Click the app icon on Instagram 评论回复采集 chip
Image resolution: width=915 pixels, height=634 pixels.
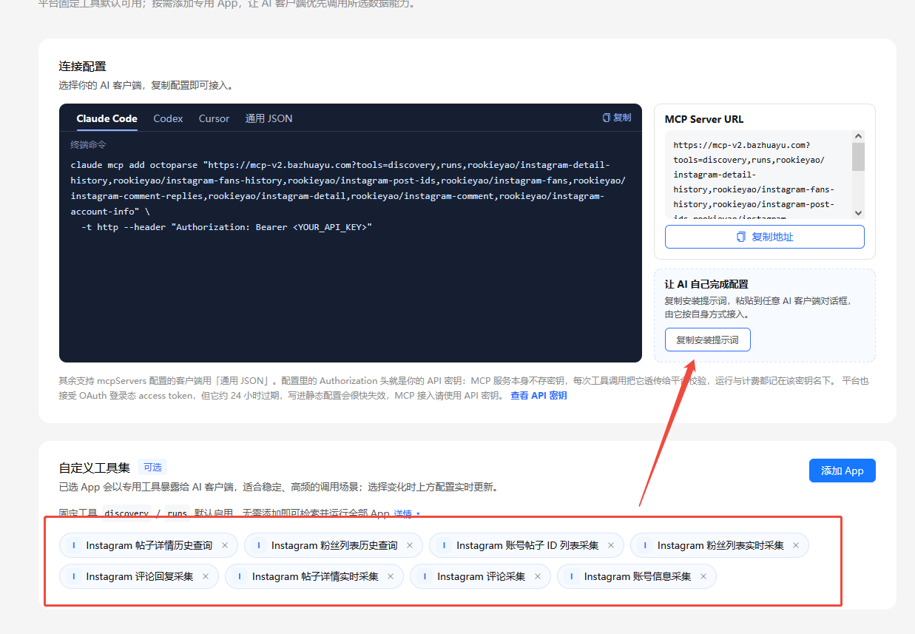tap(73, 576)
